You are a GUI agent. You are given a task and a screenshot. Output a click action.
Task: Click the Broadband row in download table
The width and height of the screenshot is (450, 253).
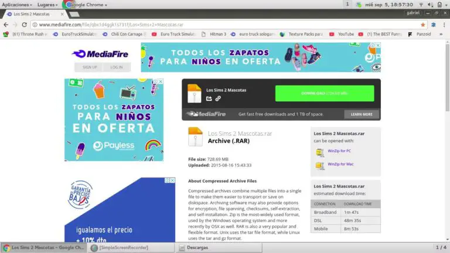pyautogui.click(x=346, y=212)
